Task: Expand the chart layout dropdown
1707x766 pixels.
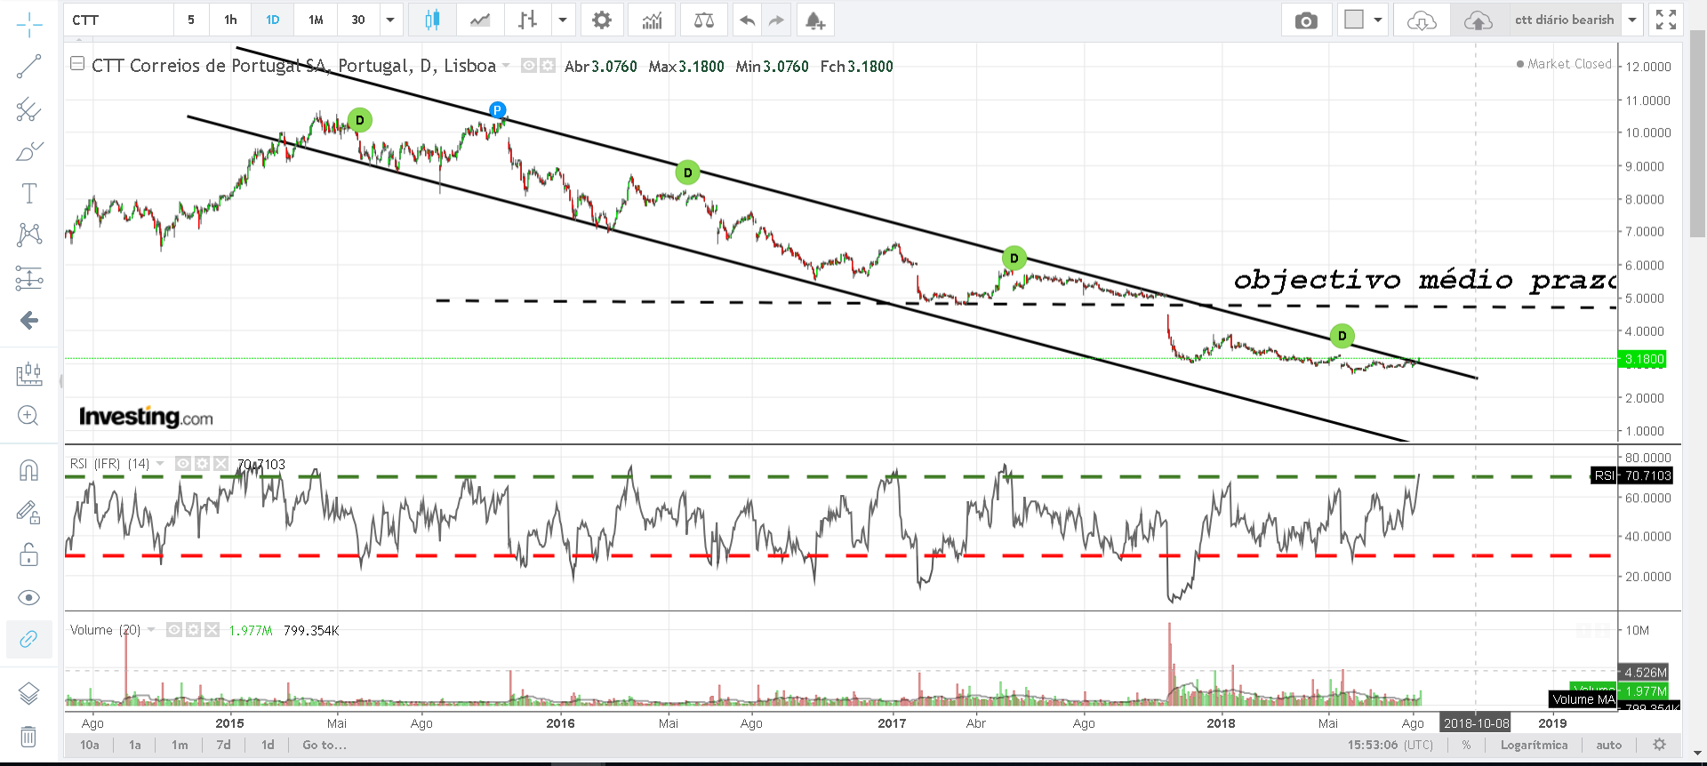Action: pyautogui.click(x=1378, y=20)
